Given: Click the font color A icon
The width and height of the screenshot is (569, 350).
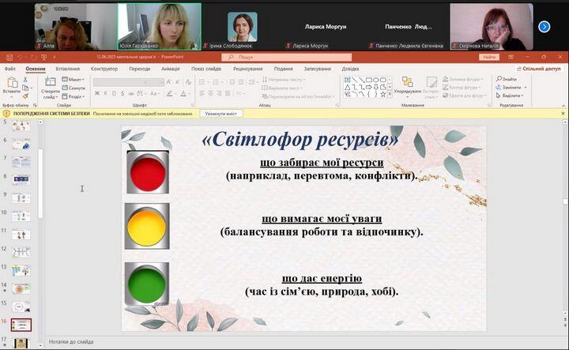Looking at the screenshot, I should click(183, 93).
